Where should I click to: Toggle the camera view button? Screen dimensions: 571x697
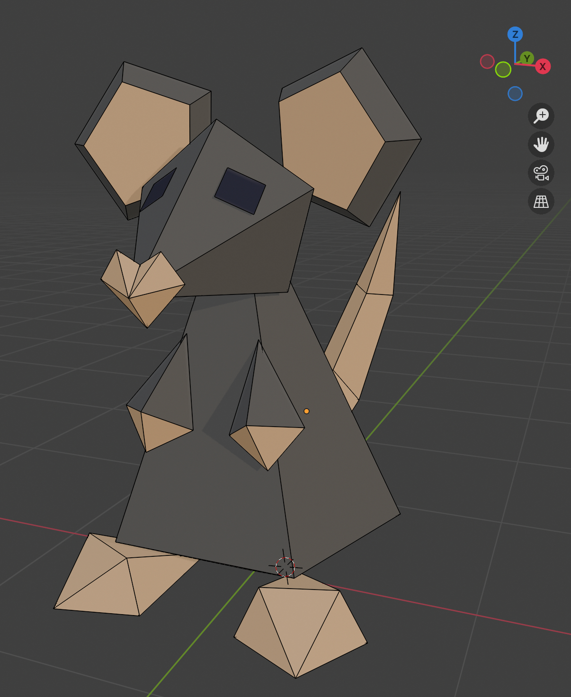[541, 173]
